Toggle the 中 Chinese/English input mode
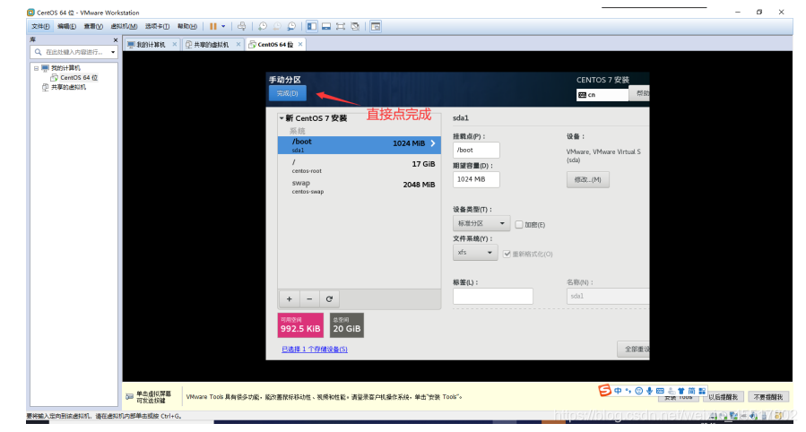 coord(618,391)
